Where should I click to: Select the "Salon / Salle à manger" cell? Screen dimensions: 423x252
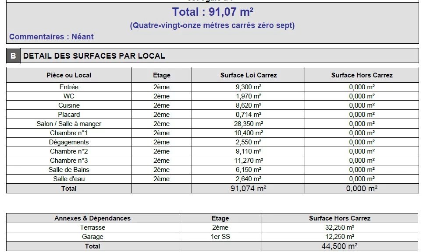[x=69, y=124]
